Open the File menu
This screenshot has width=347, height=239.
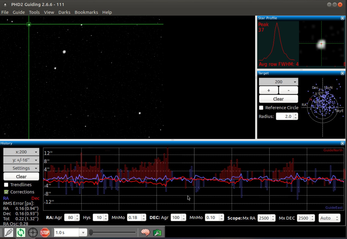pyautogui.click(x=5, y=12)
